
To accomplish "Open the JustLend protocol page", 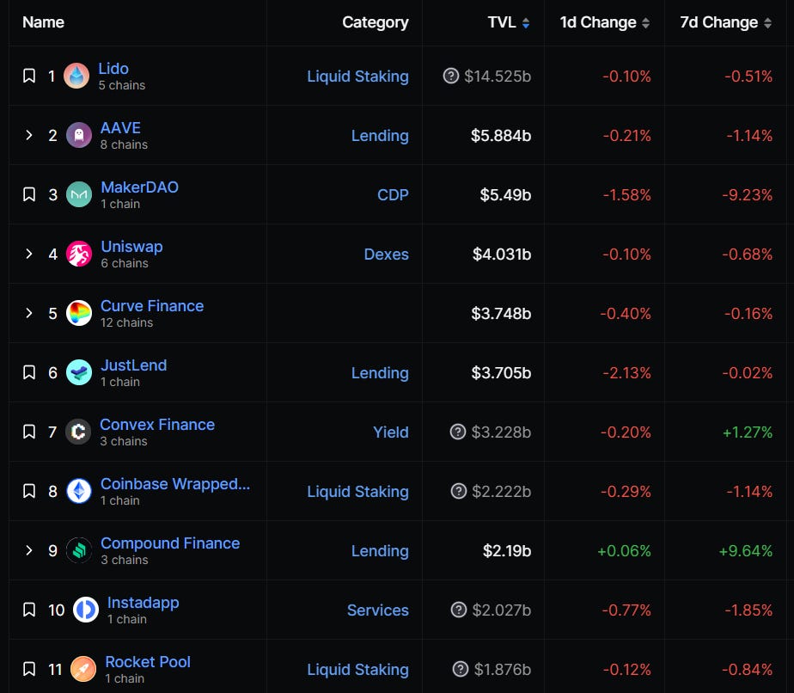I will pos(134,365).
